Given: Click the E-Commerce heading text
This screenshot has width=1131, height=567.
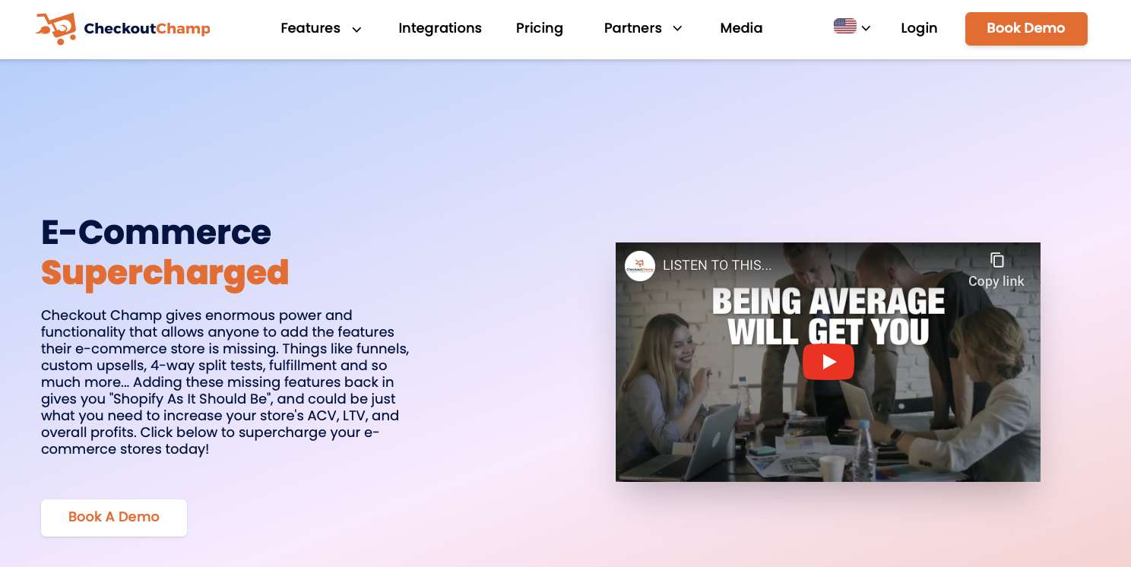Looking at the screenshot, I should click(x=156, y=232).
